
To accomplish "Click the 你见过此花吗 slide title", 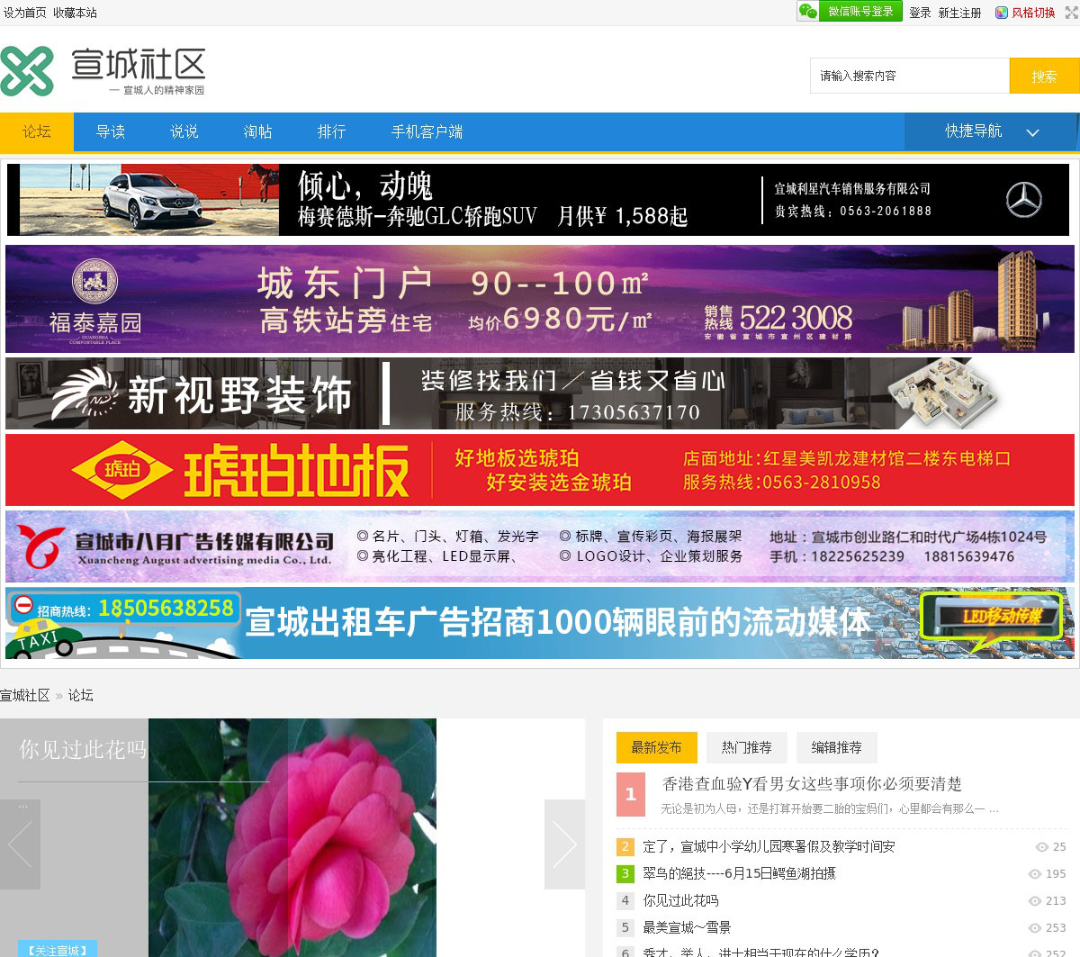I will [83, 749].
